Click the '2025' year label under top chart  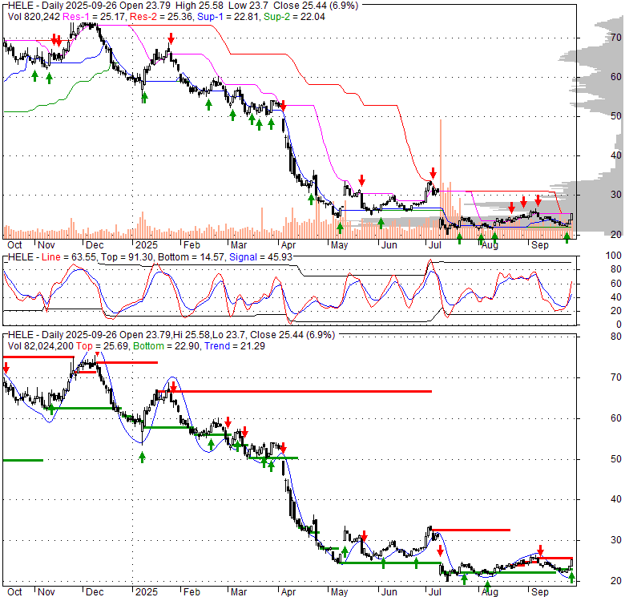coord(147,245)
